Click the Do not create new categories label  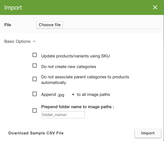click(69, 67)
